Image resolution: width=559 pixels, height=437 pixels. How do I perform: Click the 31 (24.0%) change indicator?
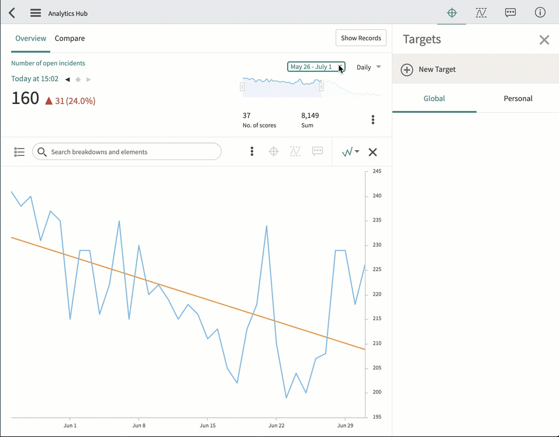pos(70,101)
